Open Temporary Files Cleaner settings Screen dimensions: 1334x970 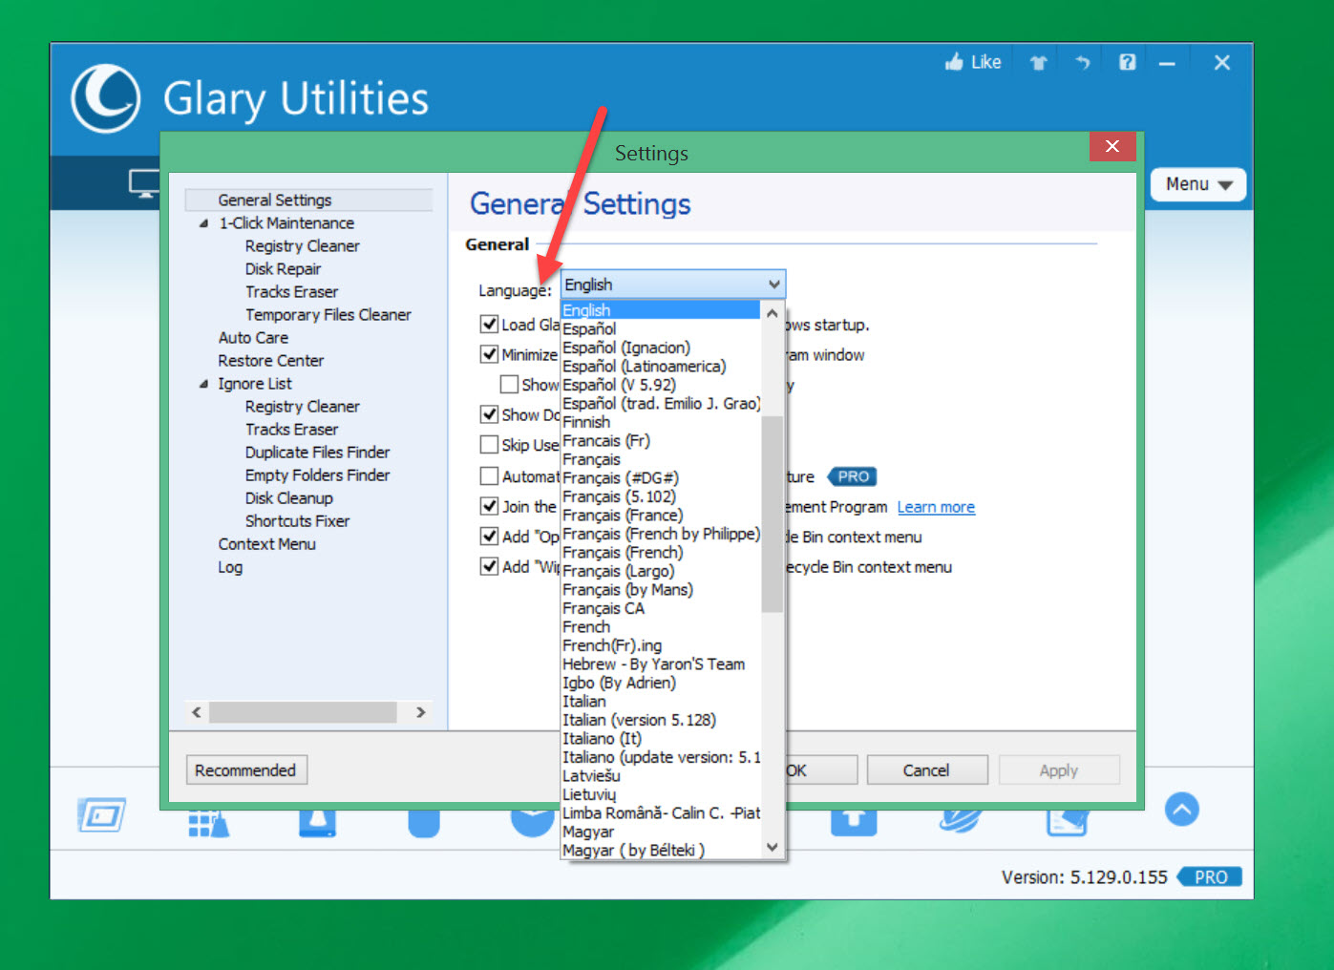point(328,315)
